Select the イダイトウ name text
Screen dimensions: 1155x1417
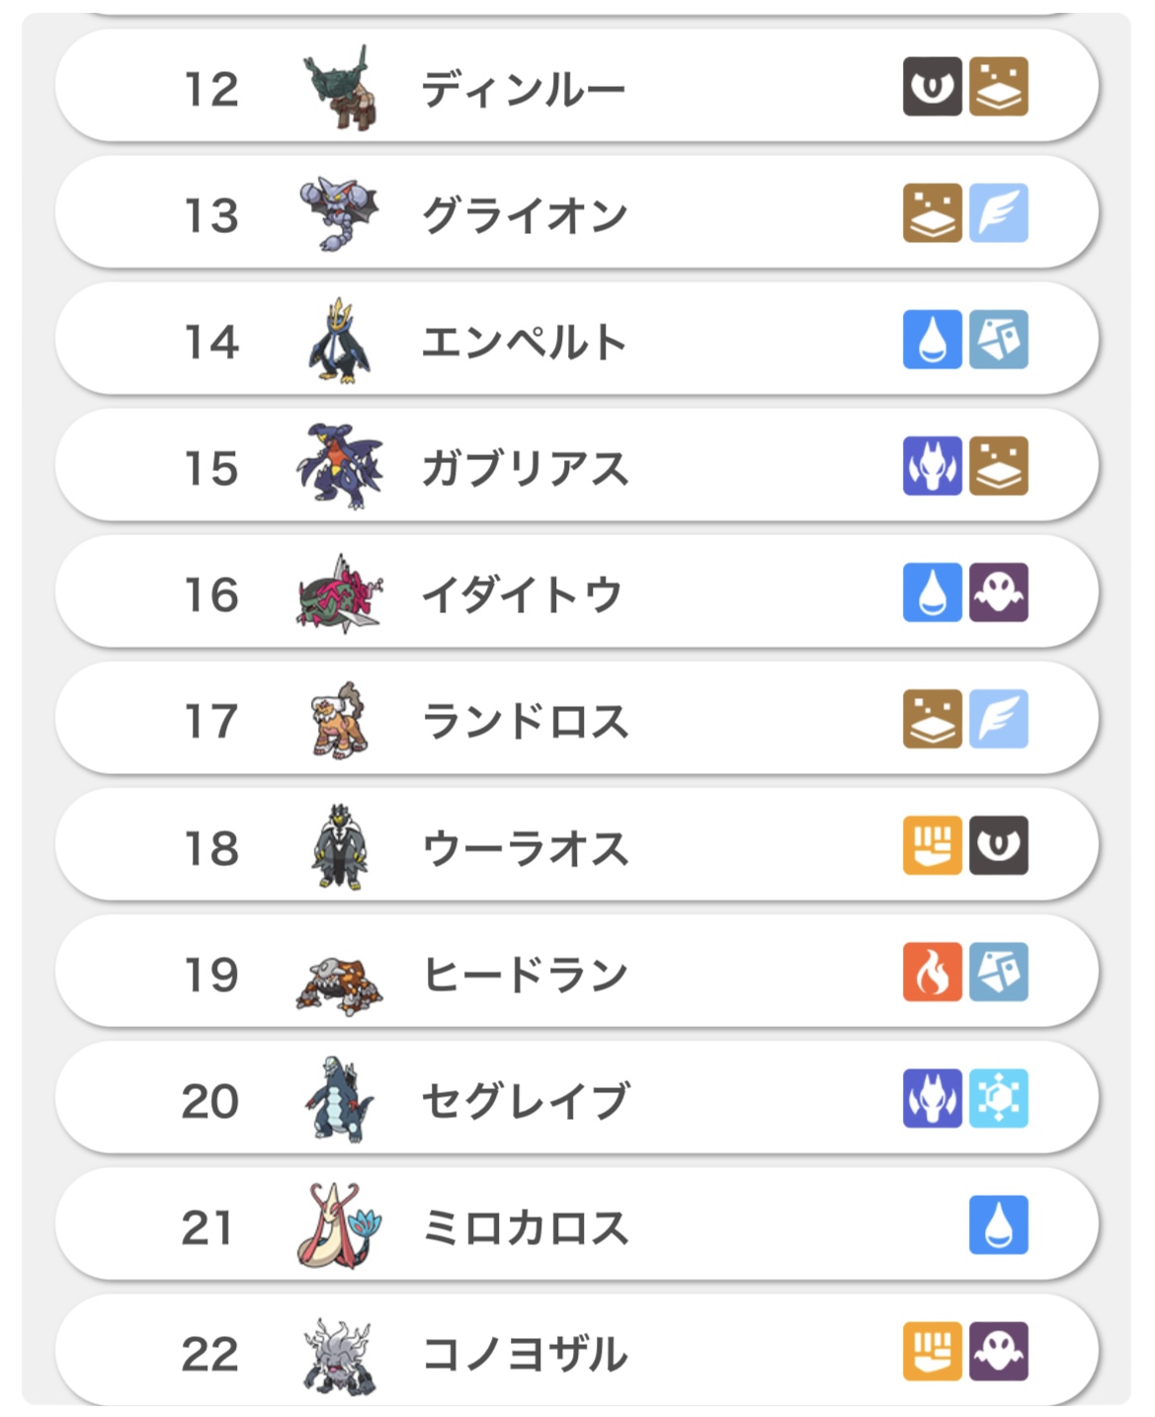(x=522, y=594)
